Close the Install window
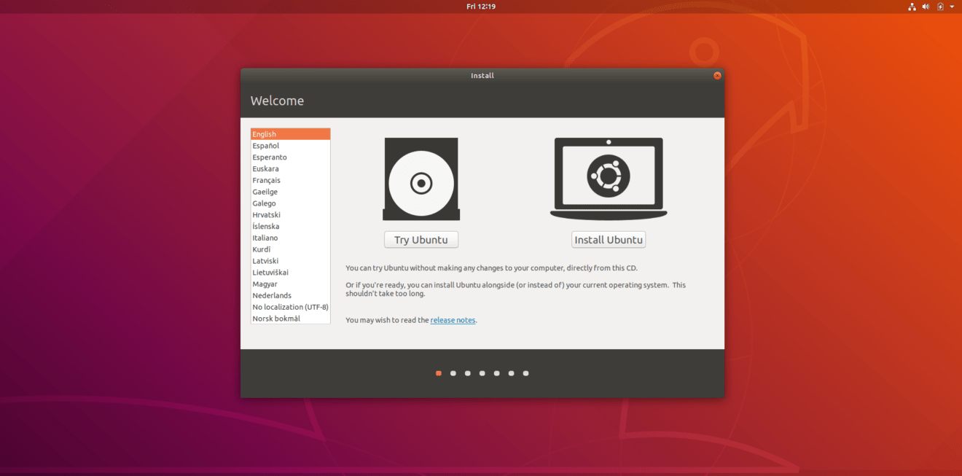 pos(717,75)
